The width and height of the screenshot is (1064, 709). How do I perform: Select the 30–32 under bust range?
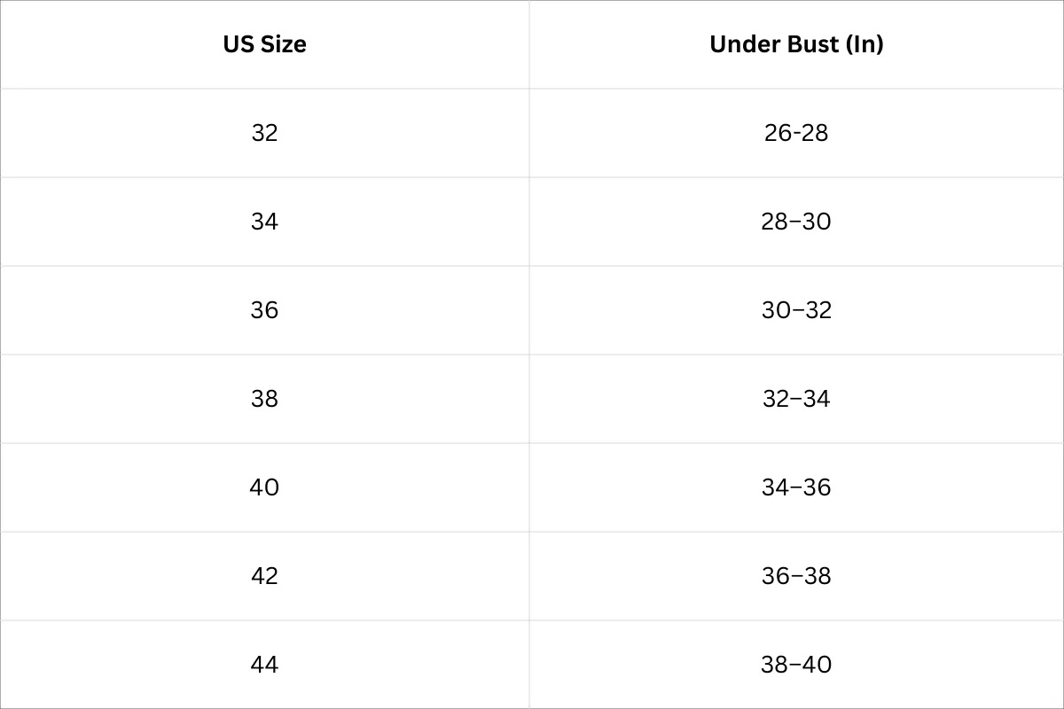point(796,310)
